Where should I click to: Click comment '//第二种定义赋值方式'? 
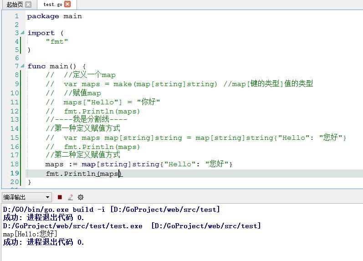coord(83,154)
